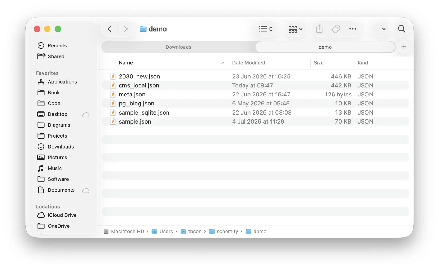The image size is (439, 271).
Task: Open the ellipsis actions menu
Action: coord(353,29)
